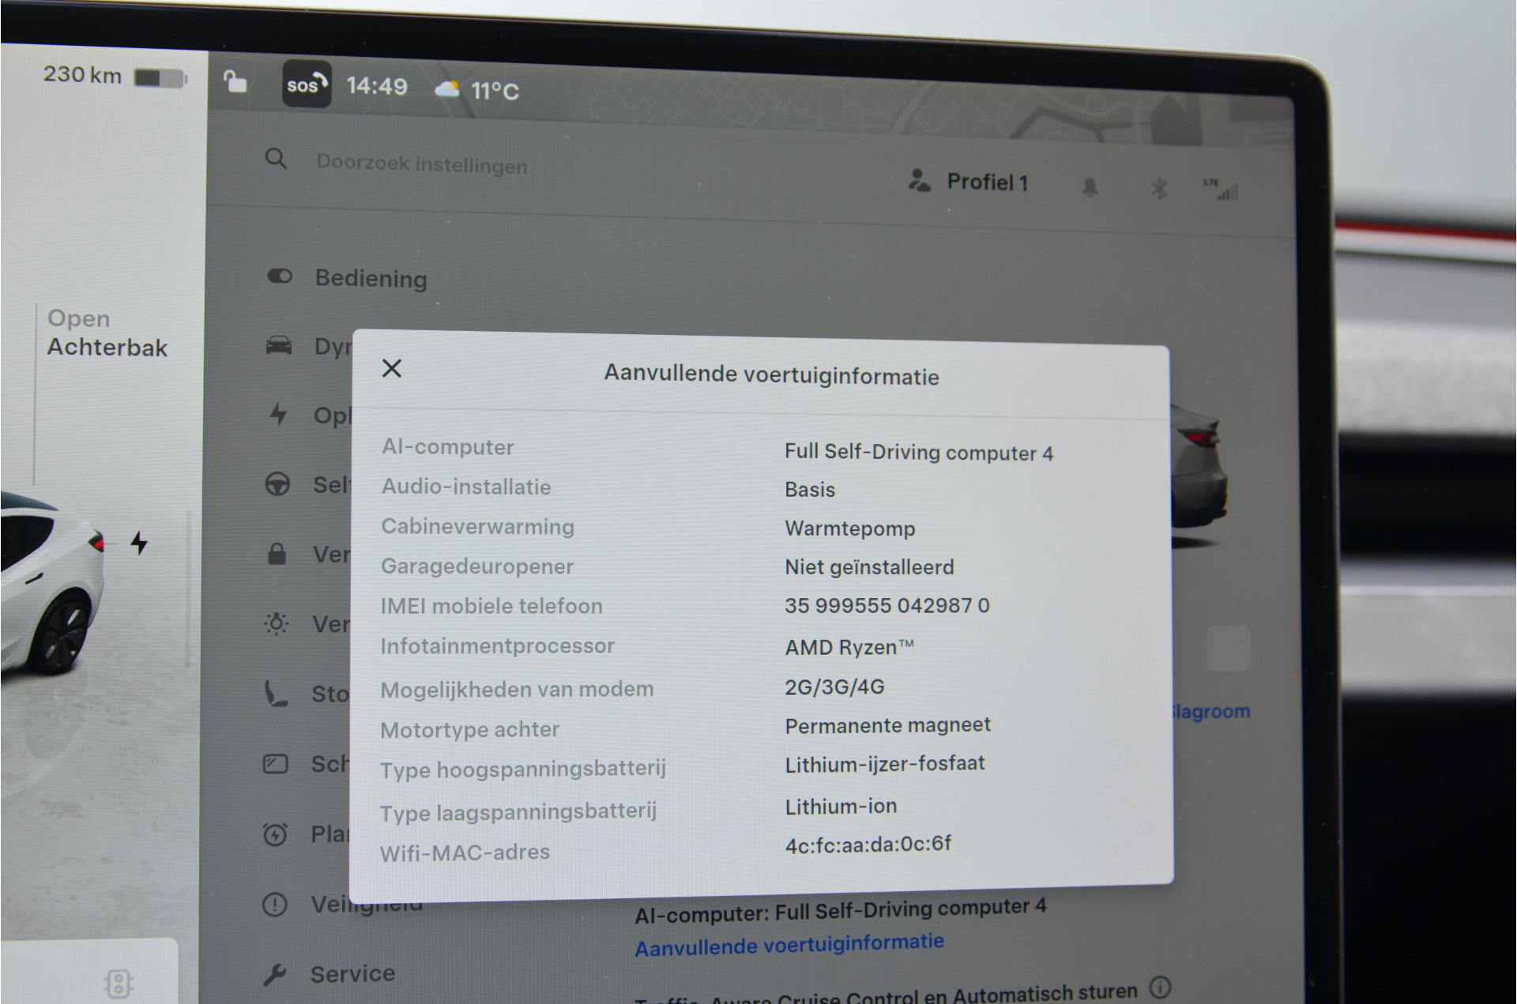Select the Lithium-ion value
This screenshot has height=1004, width=1517.
(x=841, y=806)
